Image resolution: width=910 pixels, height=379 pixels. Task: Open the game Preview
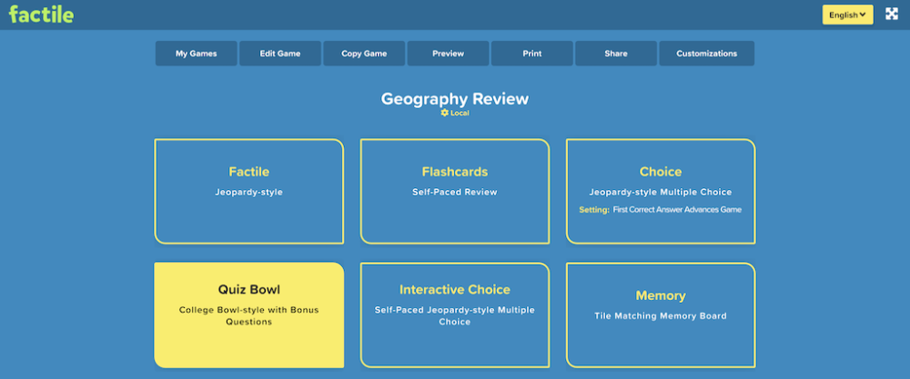(x=448, y=54)
